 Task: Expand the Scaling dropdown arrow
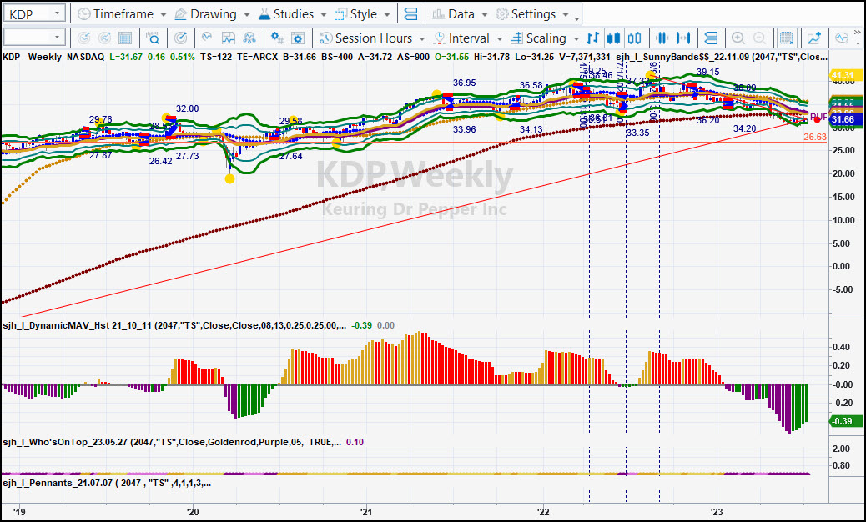576,39
